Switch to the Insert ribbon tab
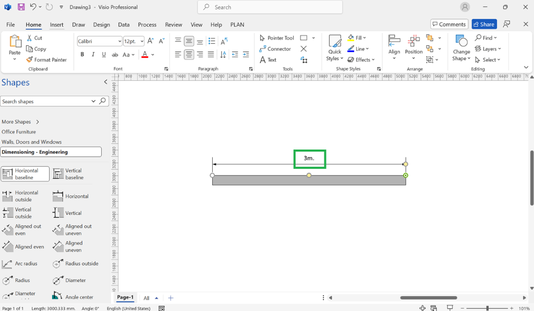The width and height of the screenshot is (534, 311). [x=56, y=24]
